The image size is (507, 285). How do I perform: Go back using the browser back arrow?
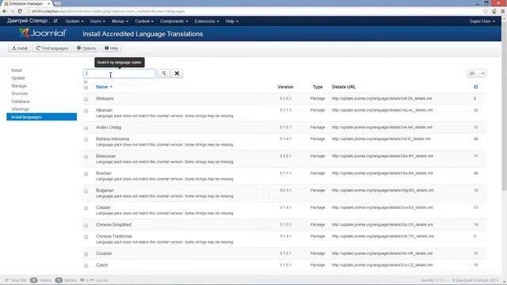pyautogui.click(x=5, y=11)
